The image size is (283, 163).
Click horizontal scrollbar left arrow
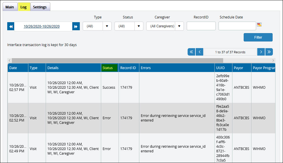tap(10, 60)
